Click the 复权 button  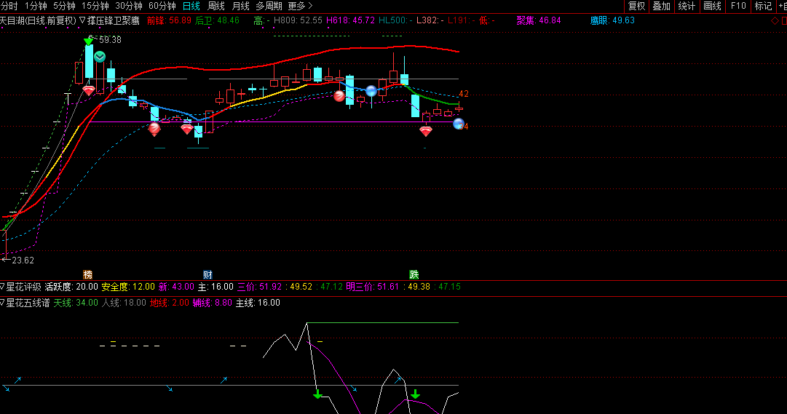tap(636, 6)
